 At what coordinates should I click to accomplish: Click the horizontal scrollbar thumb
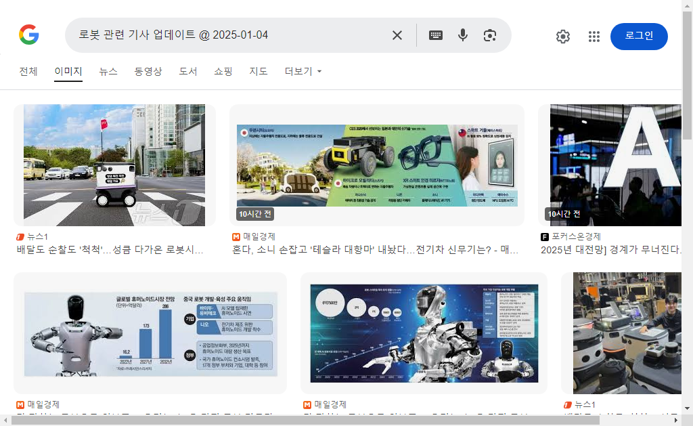click(x=305, y=420)
